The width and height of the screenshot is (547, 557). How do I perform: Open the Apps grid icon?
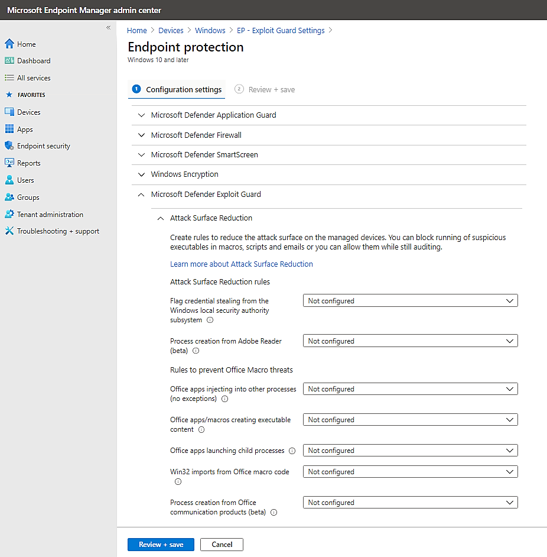9,129
